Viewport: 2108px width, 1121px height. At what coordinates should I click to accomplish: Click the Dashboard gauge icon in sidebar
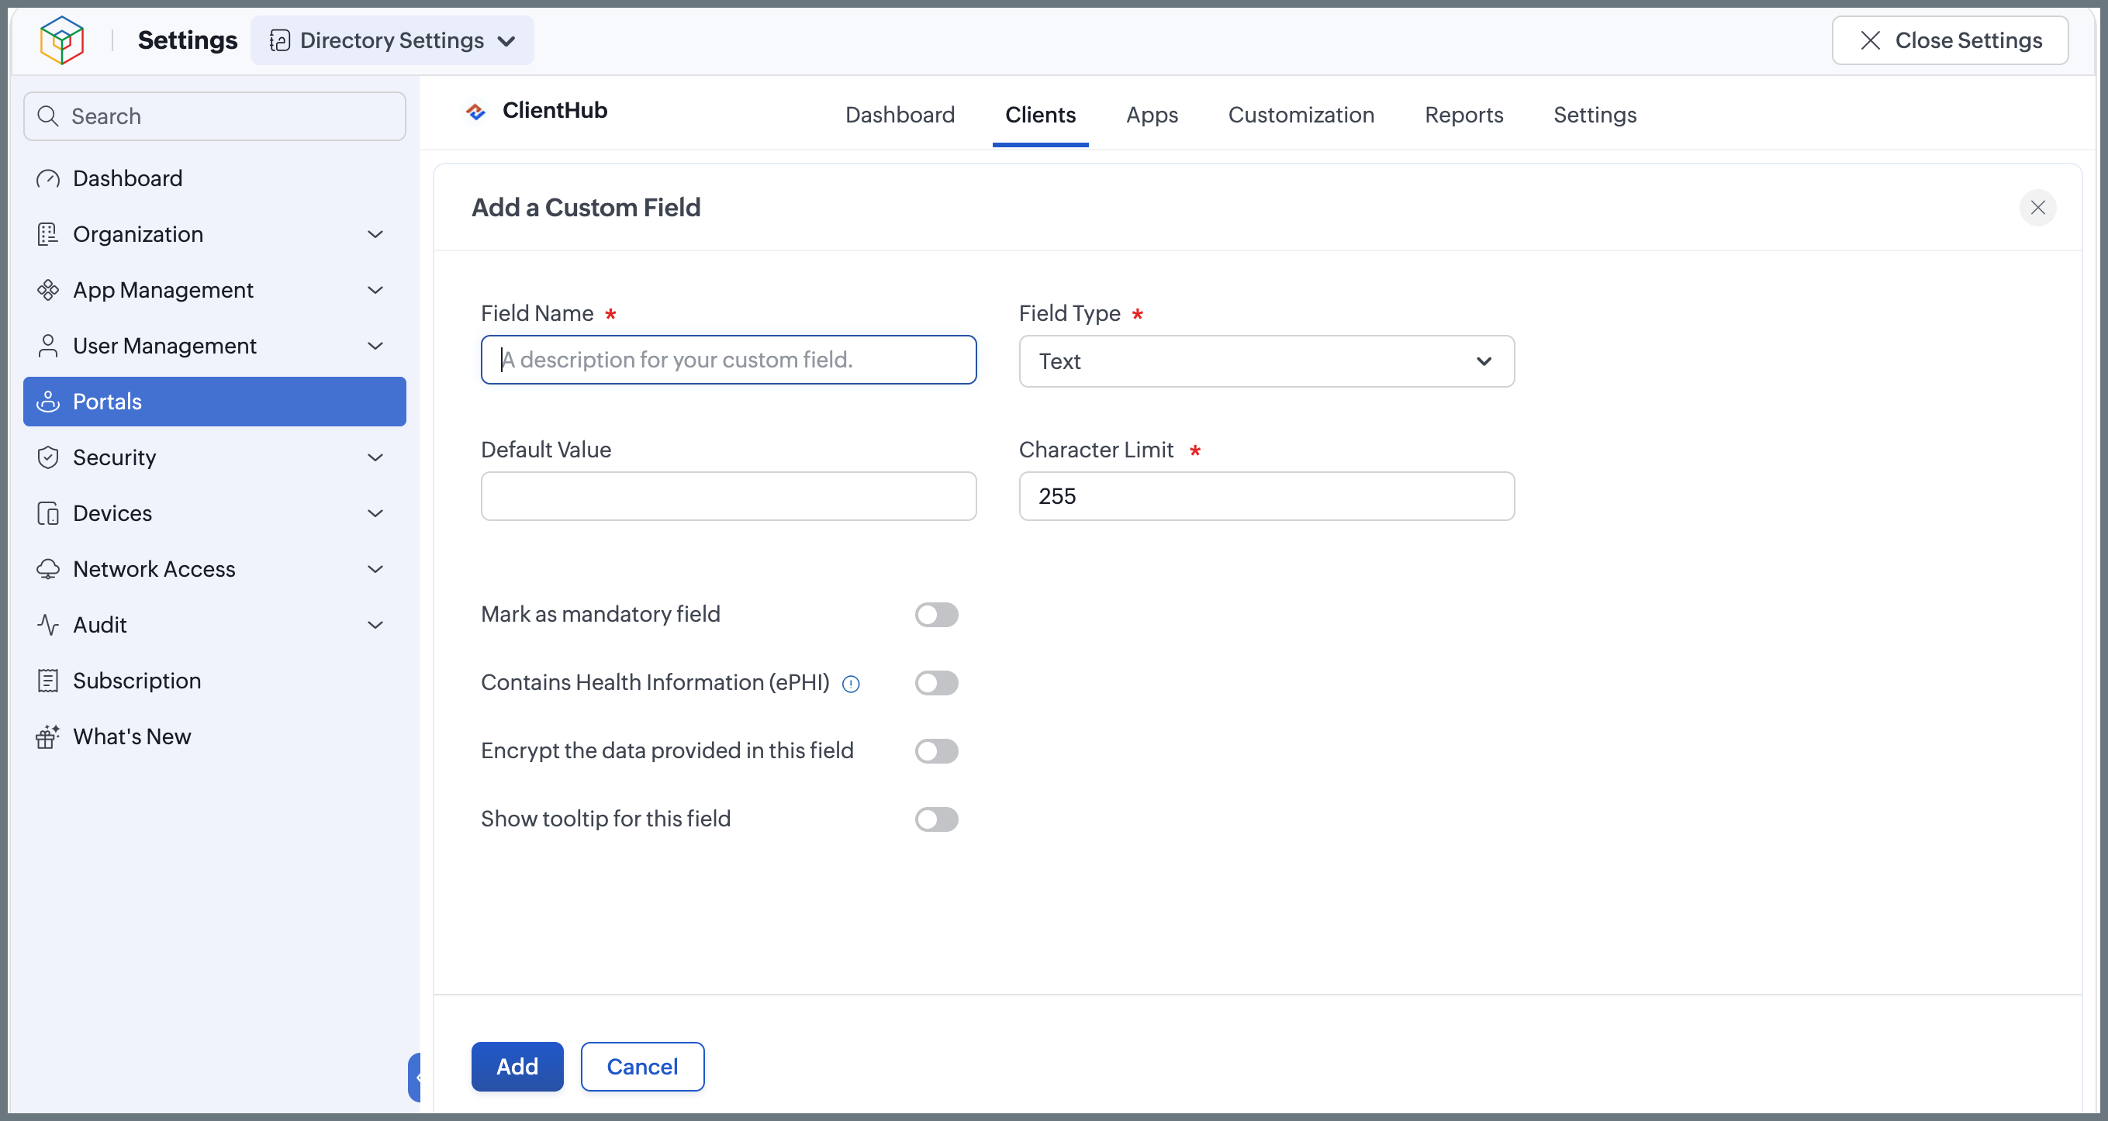pos(48,178)
